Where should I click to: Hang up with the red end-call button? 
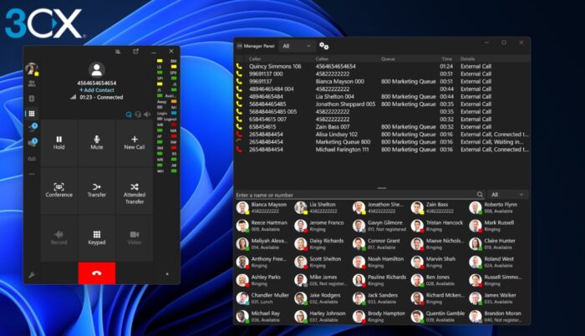click(x=97, y=273)
